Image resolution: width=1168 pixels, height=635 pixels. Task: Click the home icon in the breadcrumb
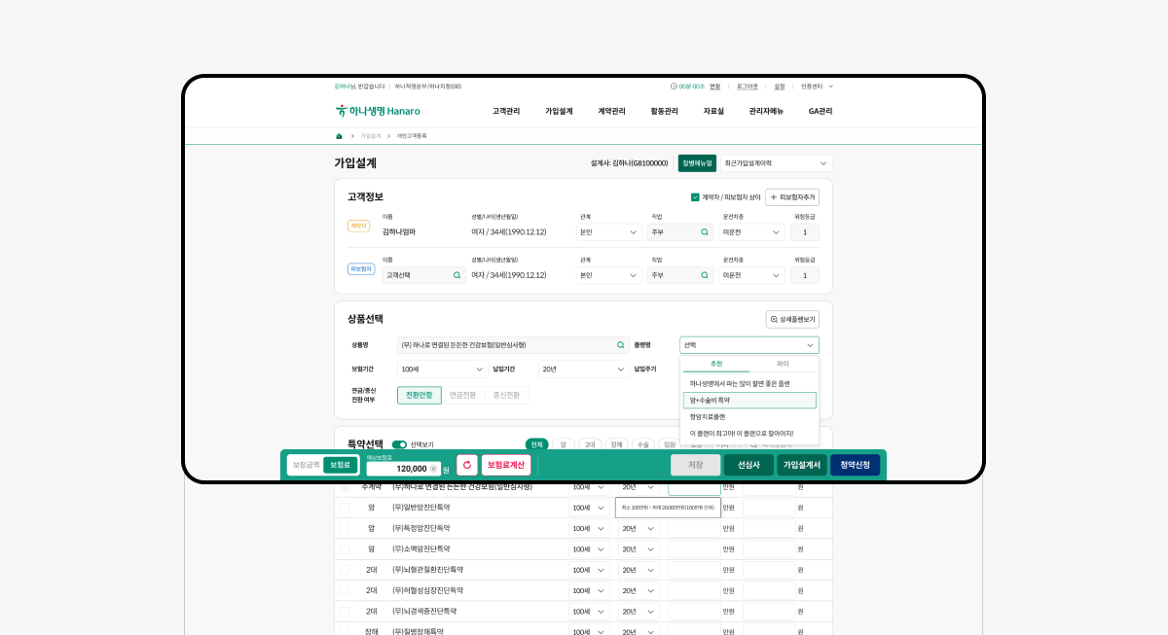[339, 136]
